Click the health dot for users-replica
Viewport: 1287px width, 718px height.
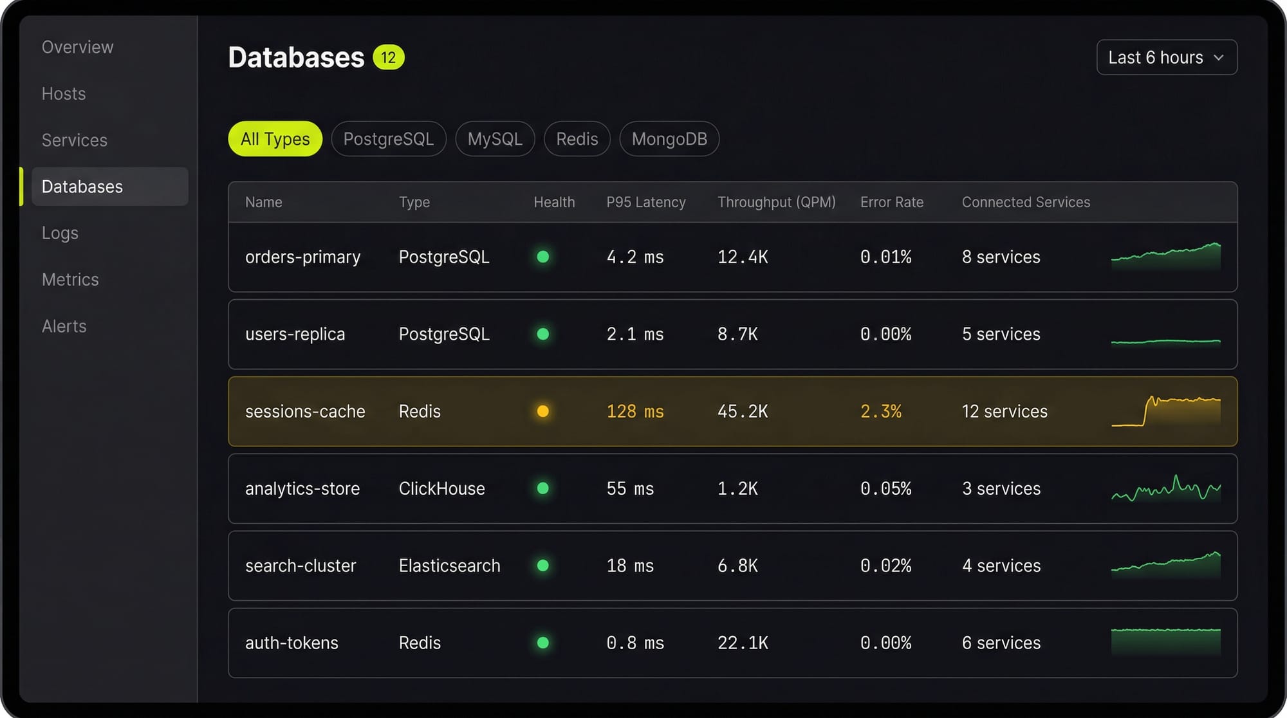(543, 334)
